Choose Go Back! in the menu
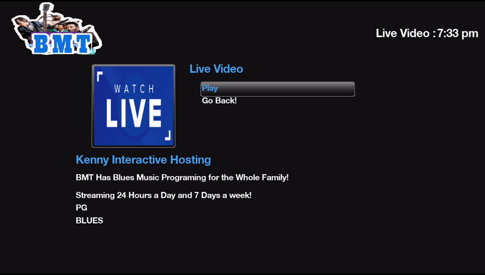485x275 pixels. 219,101
